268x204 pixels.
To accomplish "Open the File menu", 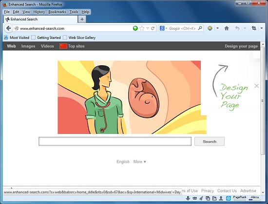I will pyautogui.click(x=7, y=12).
